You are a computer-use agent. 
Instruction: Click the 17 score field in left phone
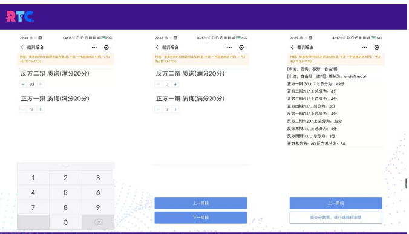(x=31, y=109)
